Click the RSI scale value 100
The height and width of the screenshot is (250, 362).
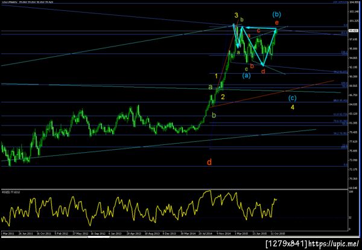(x=351, y=192)
